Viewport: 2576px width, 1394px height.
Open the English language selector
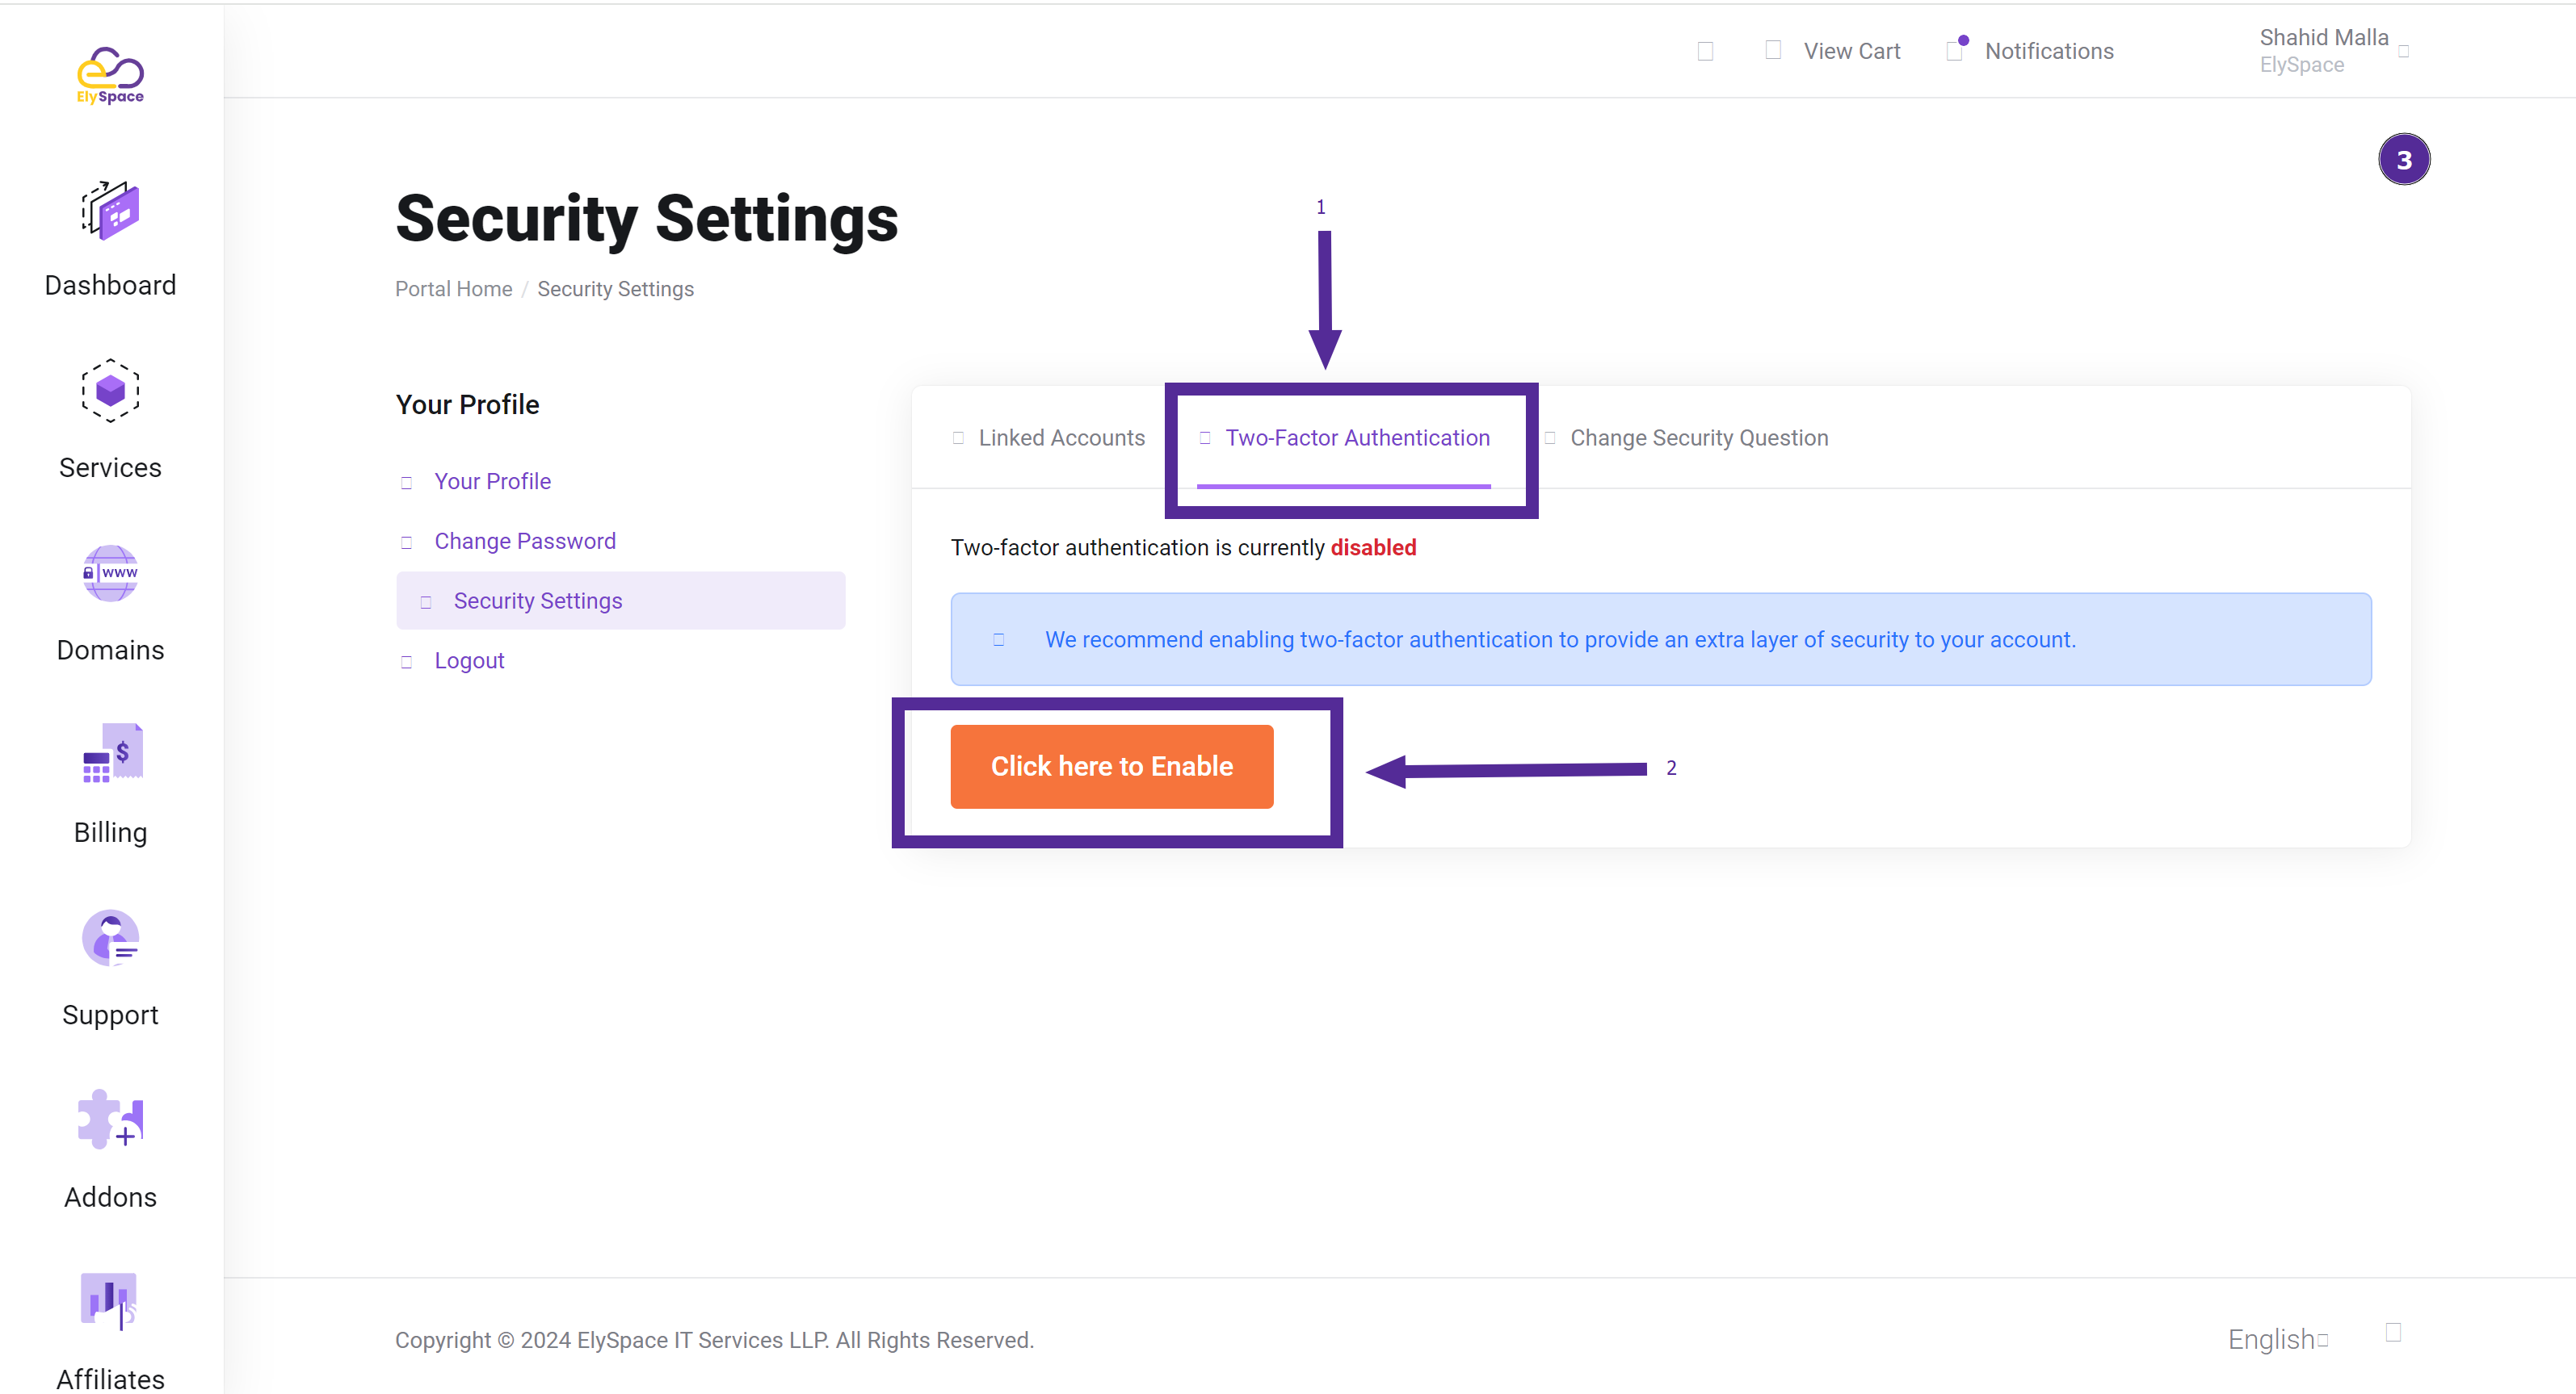(x=2278, y=1339)
